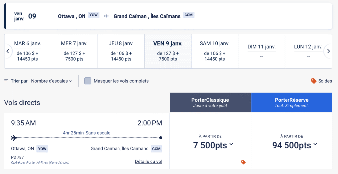
Task: Click the arrival dot on flight timeline
Action: click(161, 138)
